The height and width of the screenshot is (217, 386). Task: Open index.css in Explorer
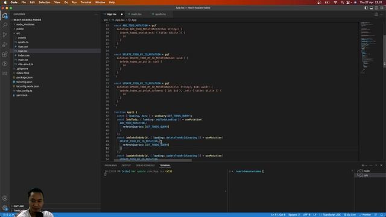[24, 55]
